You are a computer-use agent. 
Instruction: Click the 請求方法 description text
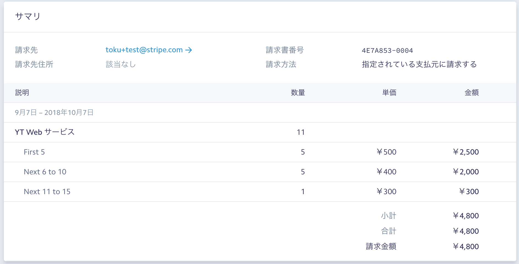click(x=419, y=64)
